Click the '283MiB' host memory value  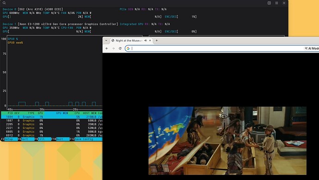pos(92,135)
